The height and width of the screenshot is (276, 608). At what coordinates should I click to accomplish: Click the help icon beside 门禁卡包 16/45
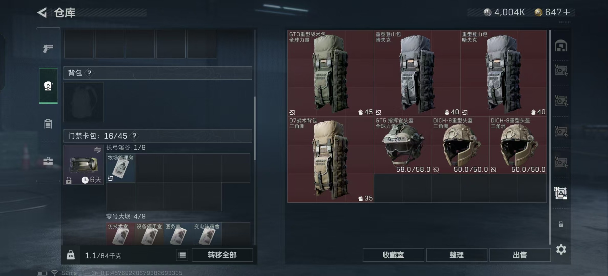(x=134, y=136)
